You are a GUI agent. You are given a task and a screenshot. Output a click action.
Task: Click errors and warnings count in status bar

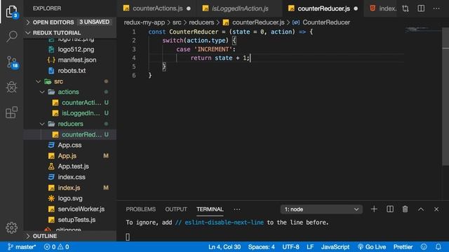tap(56, 247)
